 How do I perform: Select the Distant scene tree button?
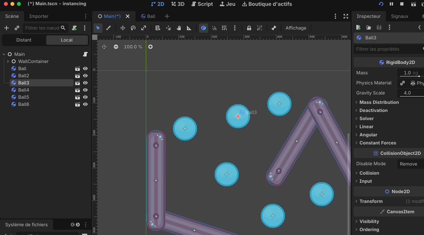tap(24, 40)
